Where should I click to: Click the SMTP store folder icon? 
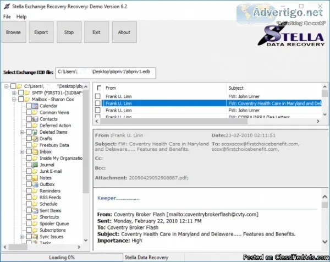tap(27, 92)
